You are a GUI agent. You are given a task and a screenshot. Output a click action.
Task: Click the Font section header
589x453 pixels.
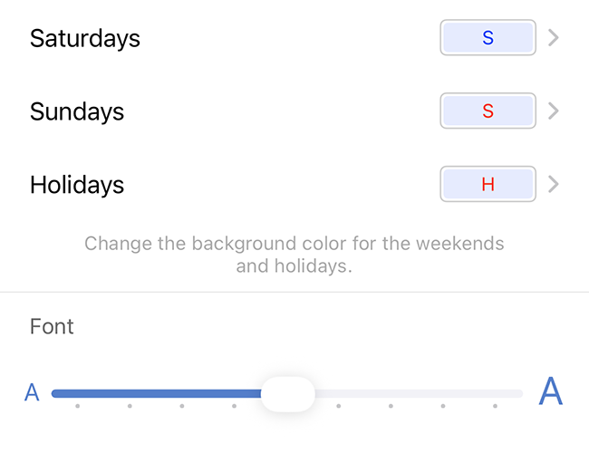coord(52,326)
